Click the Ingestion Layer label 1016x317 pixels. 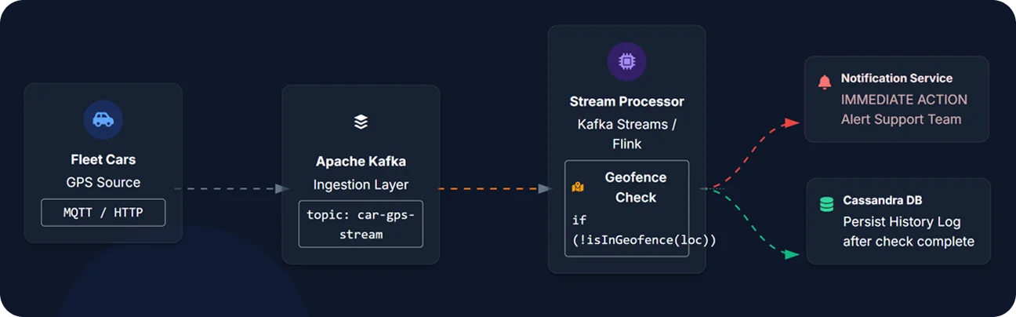tap(361, 185)
